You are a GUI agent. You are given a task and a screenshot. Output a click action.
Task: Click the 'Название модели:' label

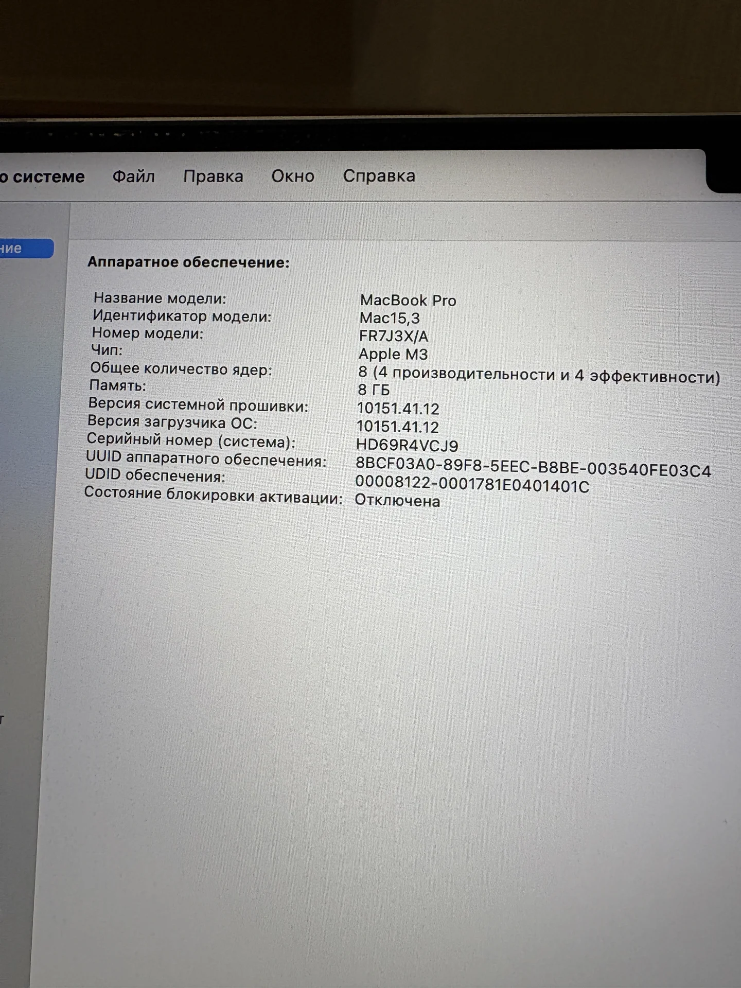coord(160,298)
